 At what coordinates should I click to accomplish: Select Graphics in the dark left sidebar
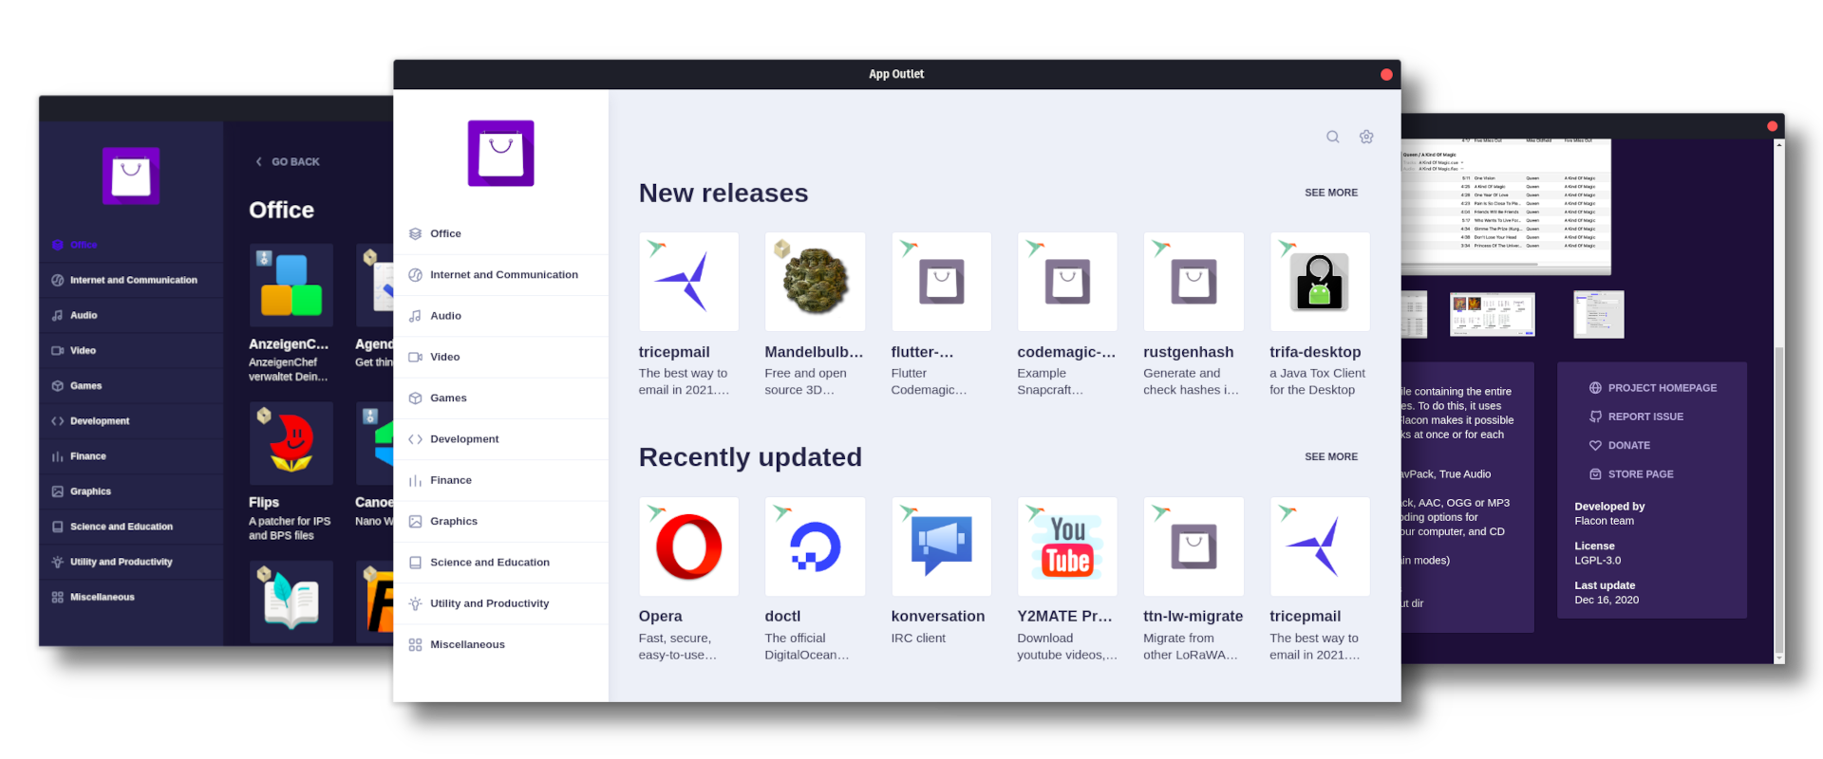(x=131, y=491)
